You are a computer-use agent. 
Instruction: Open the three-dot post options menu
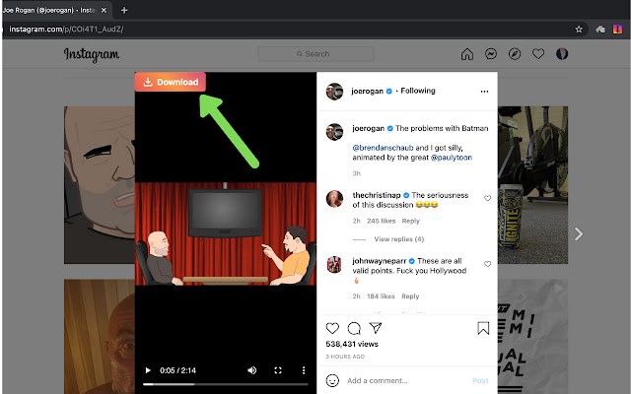click(x=484, y=92)
